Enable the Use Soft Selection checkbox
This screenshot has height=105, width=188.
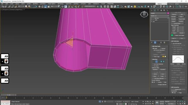pos(172,43)
